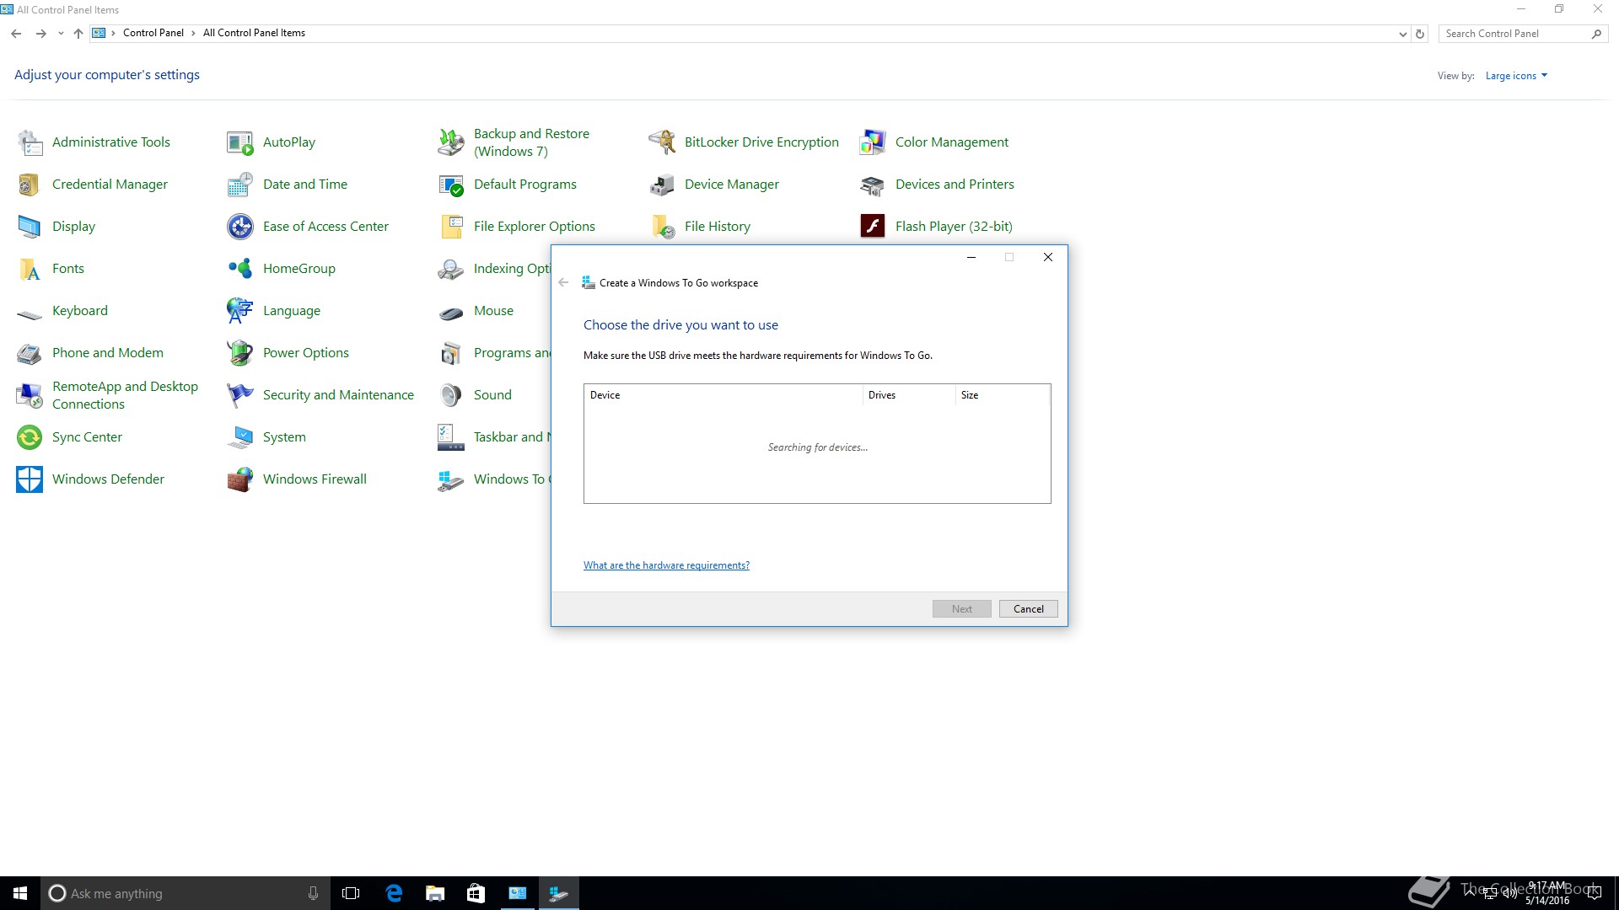Launch Microsoft Edge from the taskbar
The width and height of the screenshot is (1619, 910).
coord(394,893)
